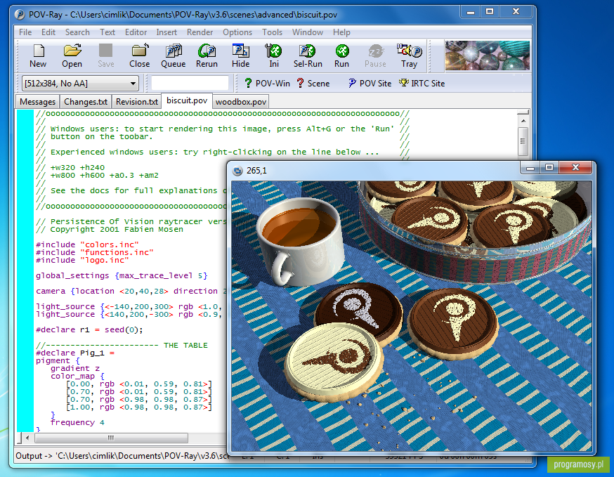
Task: Click the New file toolbar icon
Action: [38, 55]
